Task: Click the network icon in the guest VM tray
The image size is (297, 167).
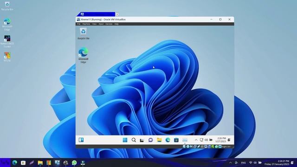Action: pos(201,140)
